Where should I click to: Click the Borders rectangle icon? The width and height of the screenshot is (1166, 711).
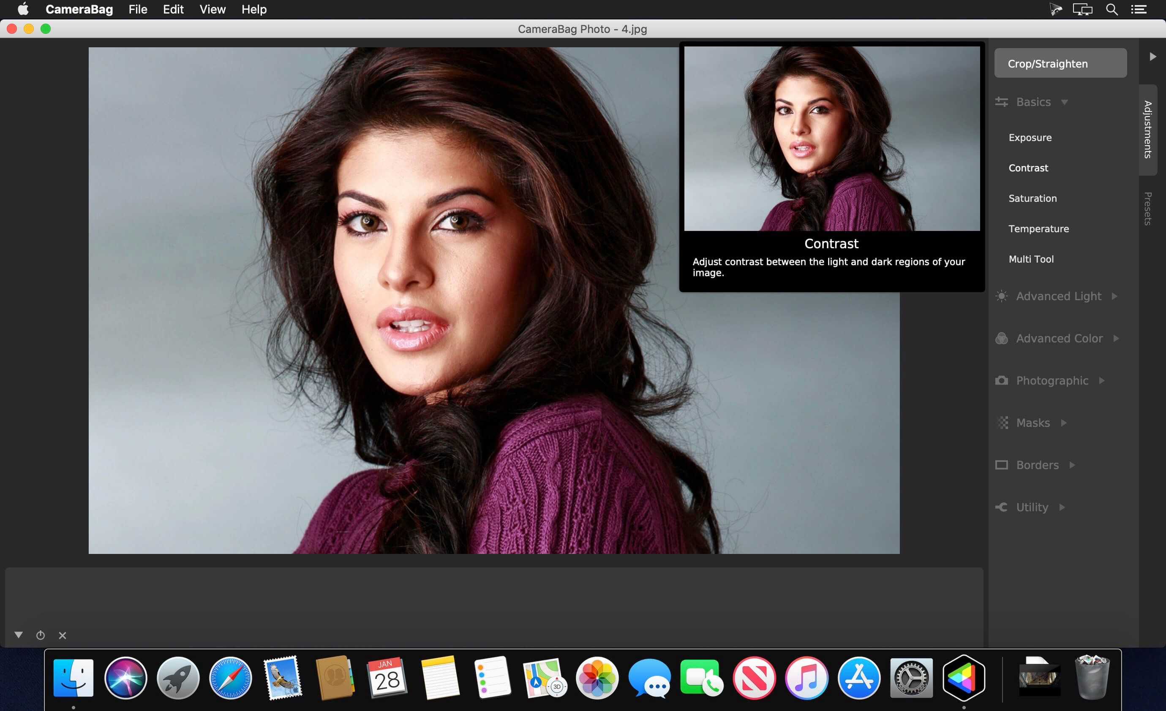point(1001,465)
